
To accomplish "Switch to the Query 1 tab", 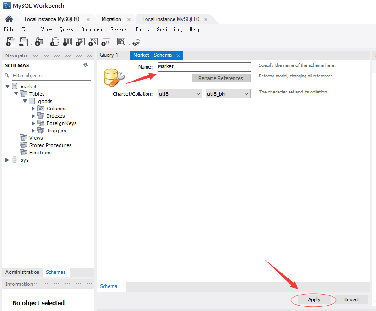I will tap(109, 55).
